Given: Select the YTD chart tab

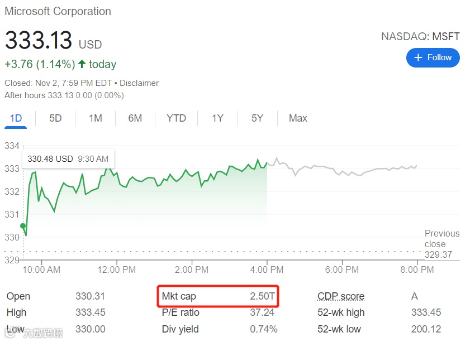Looking at the screenshot, I should (x=176, y=118).
